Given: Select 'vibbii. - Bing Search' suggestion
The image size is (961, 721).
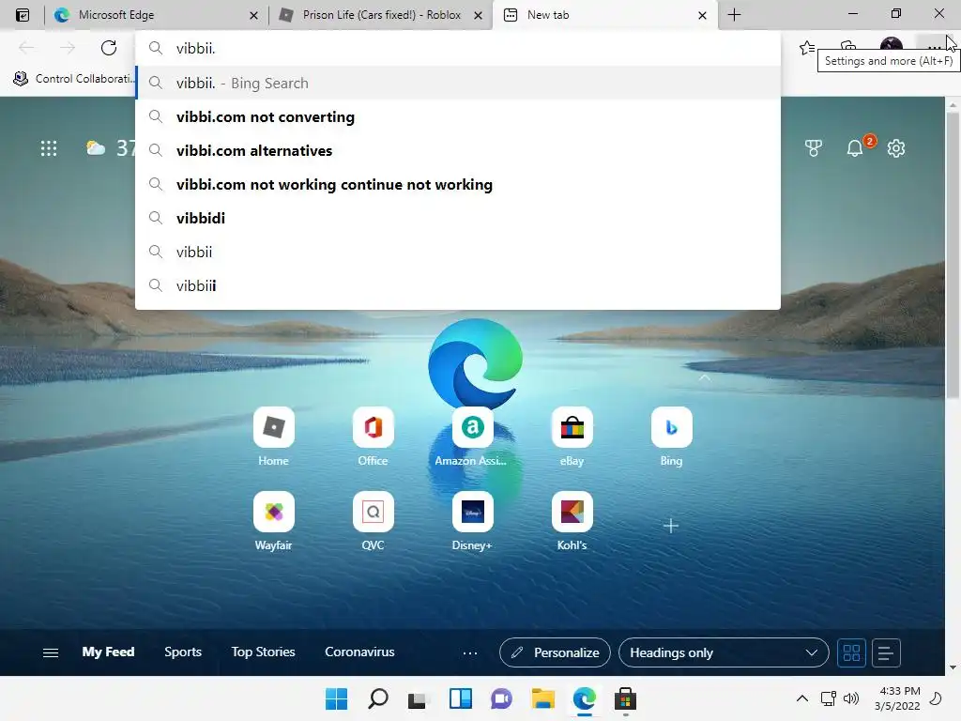Looking at the screenshot, I should pos(458,83).
